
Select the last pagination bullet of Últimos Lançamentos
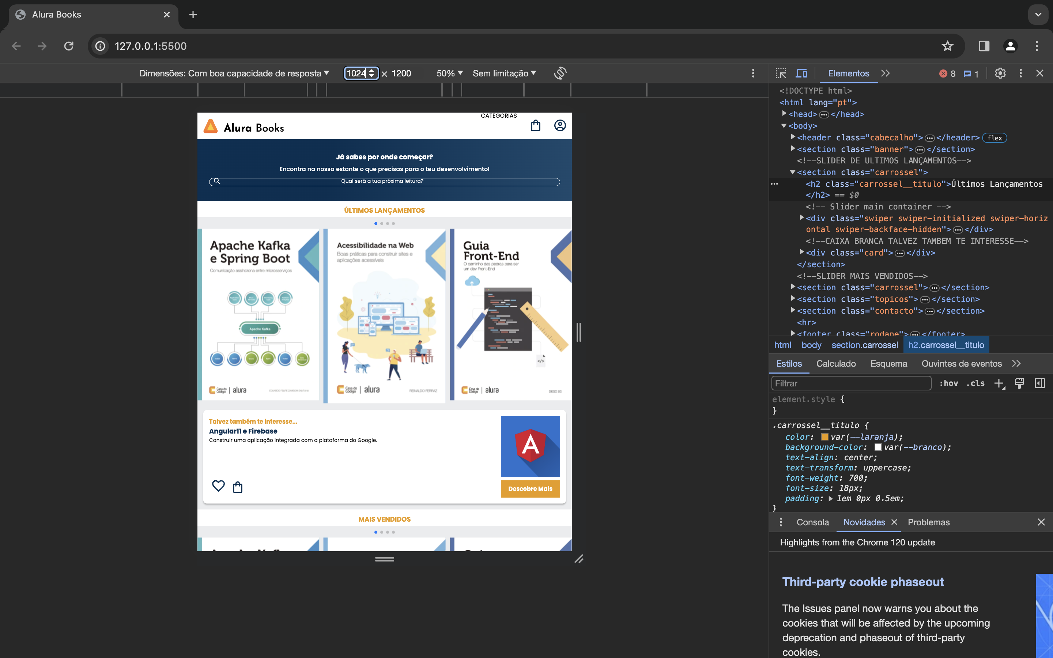click(393, 224)
